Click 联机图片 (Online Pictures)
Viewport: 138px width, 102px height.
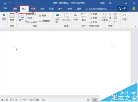click(31, 14)
